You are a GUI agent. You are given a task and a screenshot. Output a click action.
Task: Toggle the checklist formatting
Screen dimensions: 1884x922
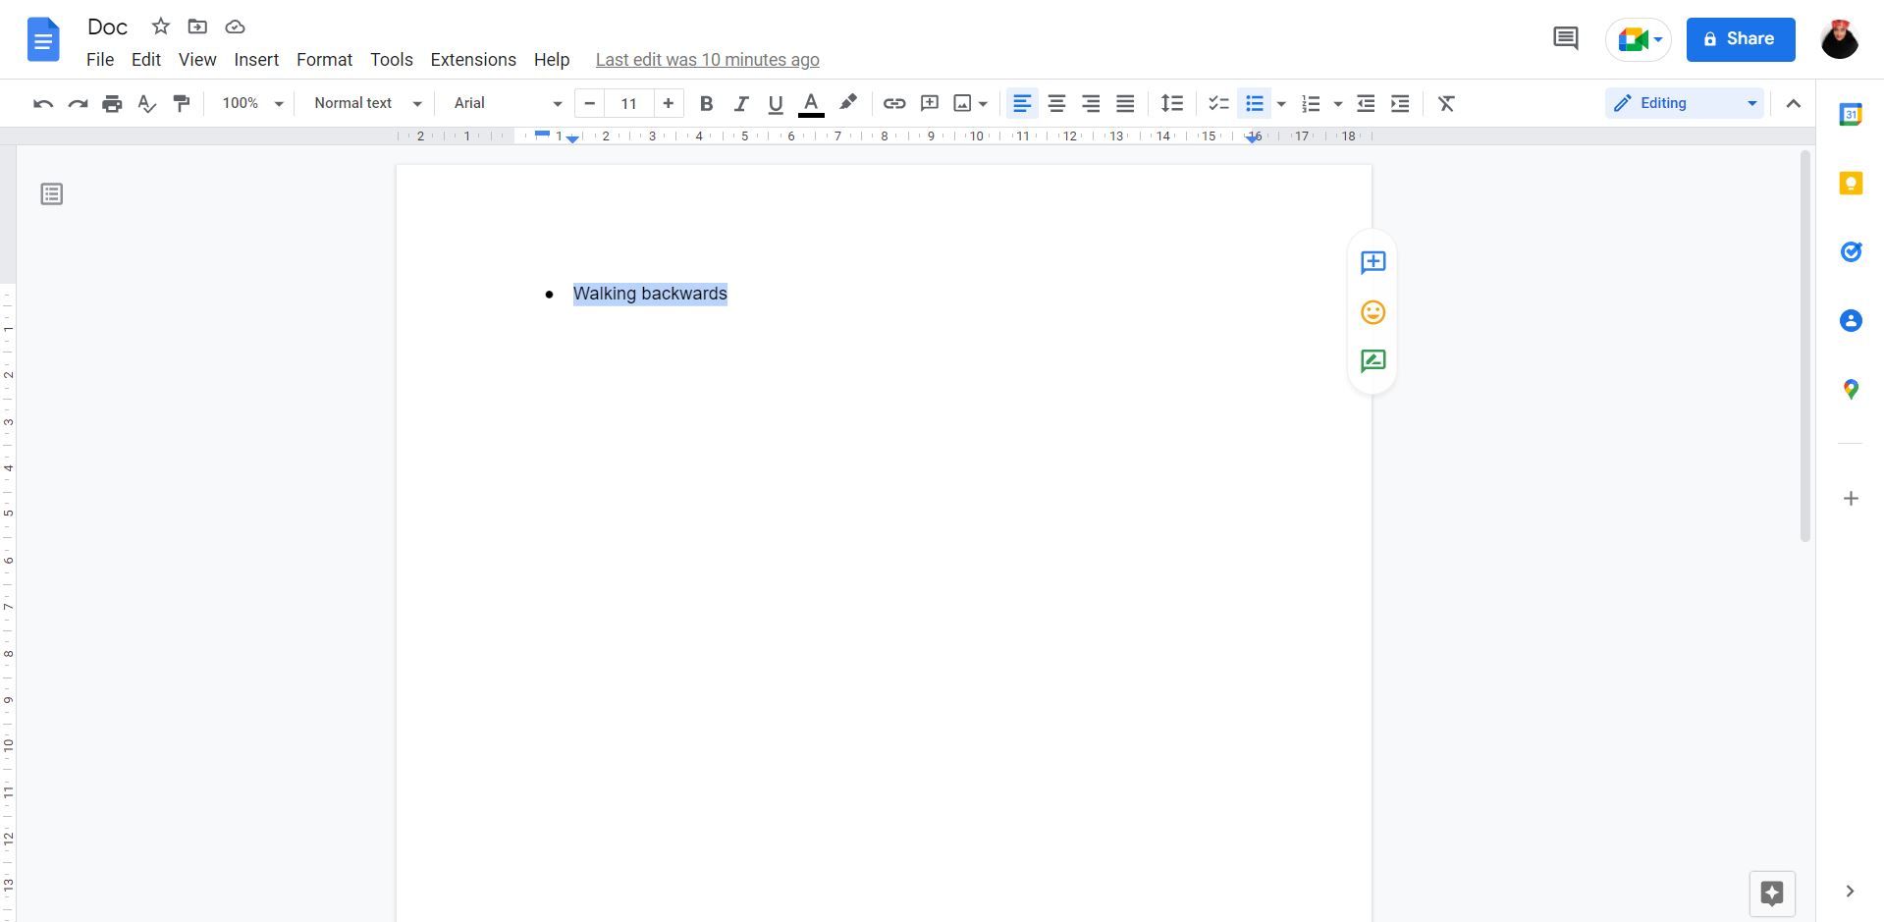(x=1217, y=103)
